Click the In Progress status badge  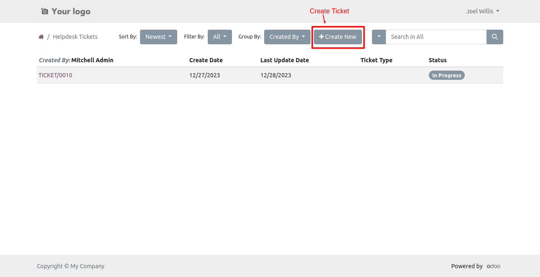[x=446, y=75]
